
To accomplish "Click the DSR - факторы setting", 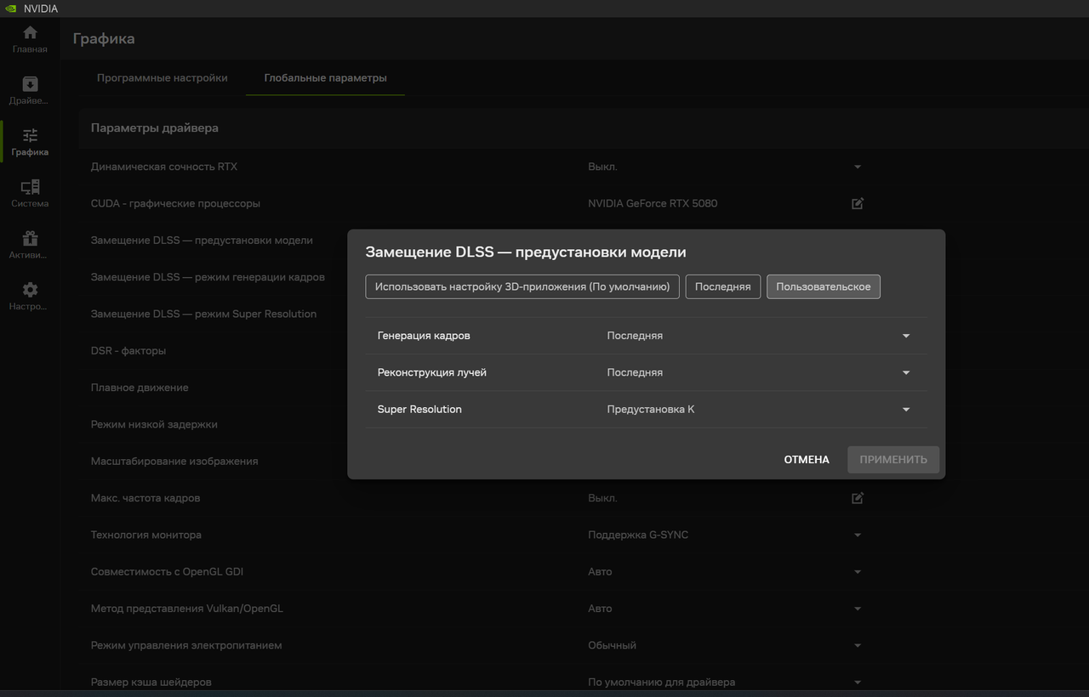I will pyautogui.click(x=128, y=350).
